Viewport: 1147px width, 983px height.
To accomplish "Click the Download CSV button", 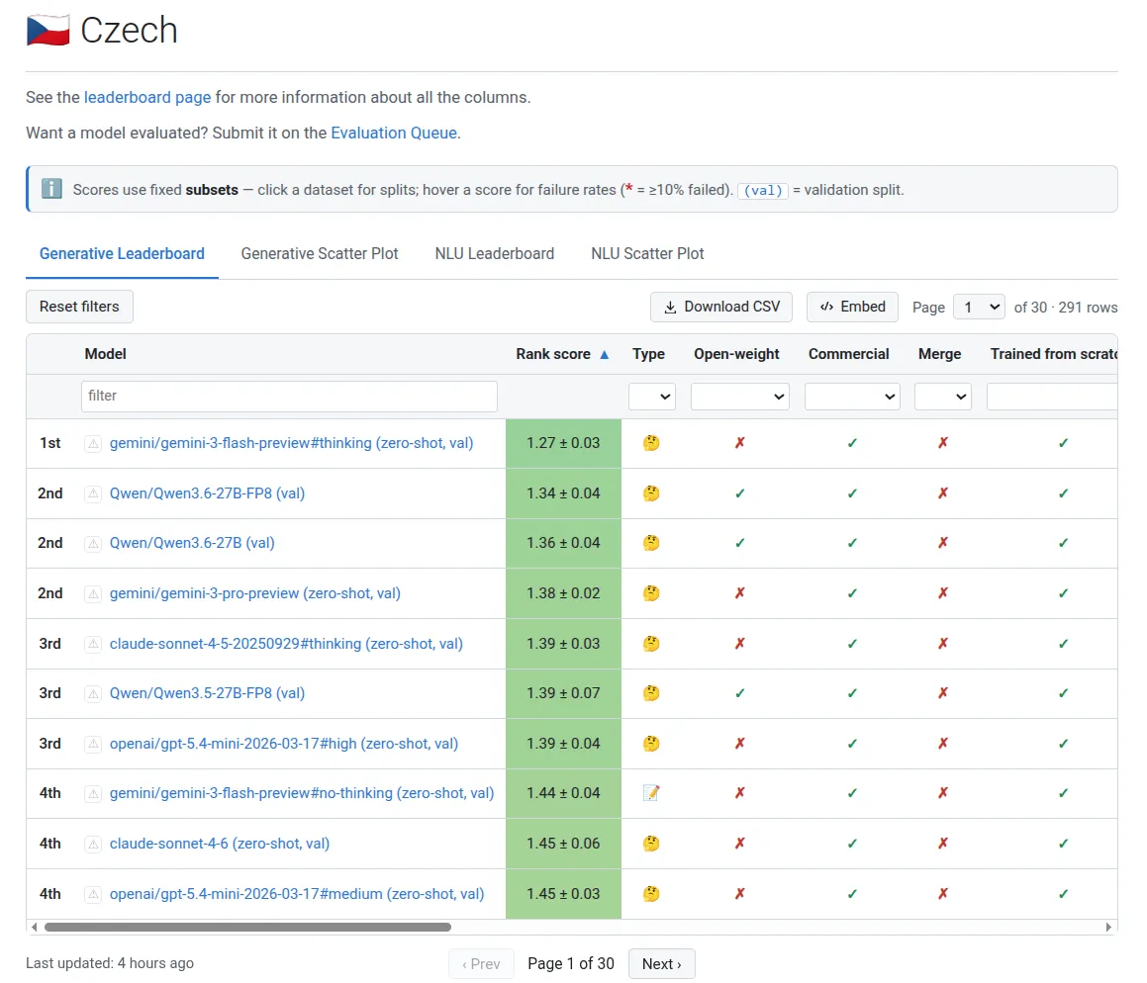I will click(721, 307).
